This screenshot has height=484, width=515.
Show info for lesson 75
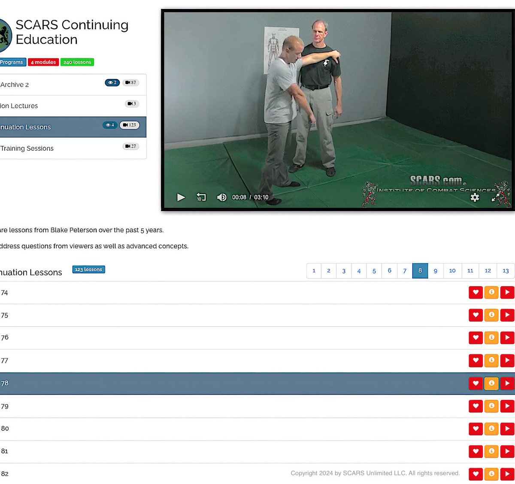click(x=491, y=315)
